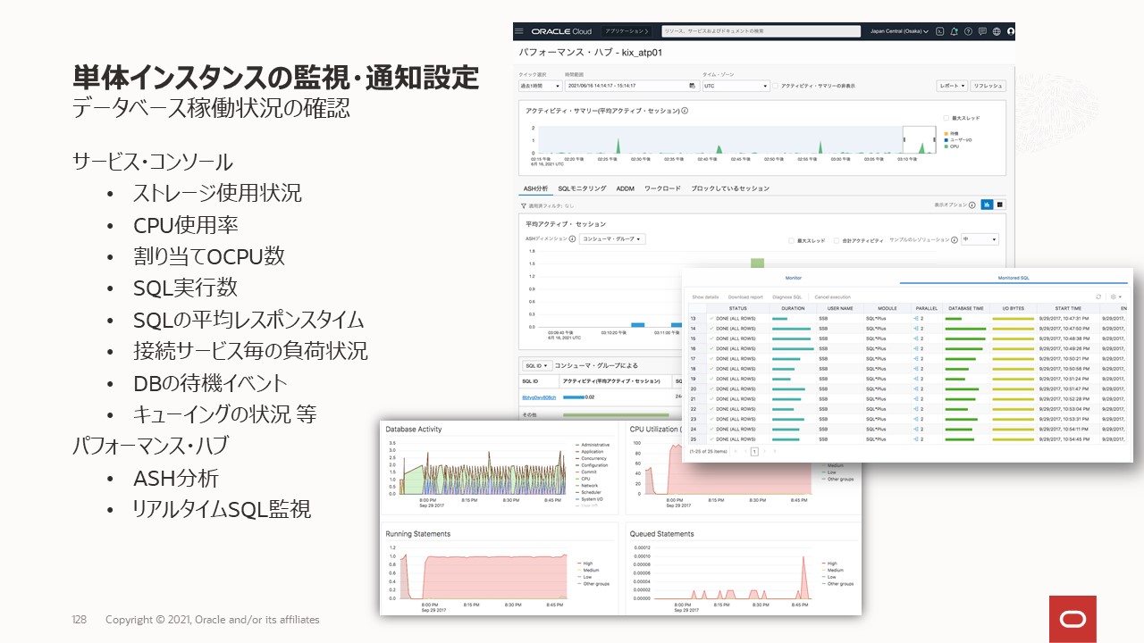This screenshot has height=643, width=1144.
Task: Open the コンシューマ・グループ ASH dimension dropdown
Action: pyautogui.click(x=612, y=239)
